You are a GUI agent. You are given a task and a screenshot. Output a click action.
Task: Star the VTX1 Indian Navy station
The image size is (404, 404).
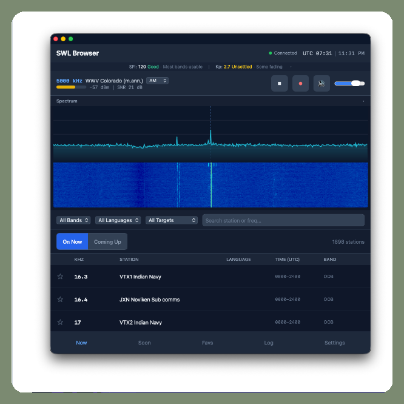[60, 277]
